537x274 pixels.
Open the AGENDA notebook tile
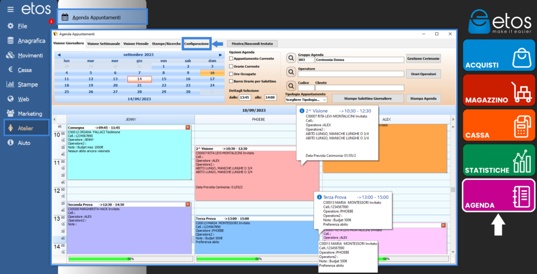(x=499, y=195)
